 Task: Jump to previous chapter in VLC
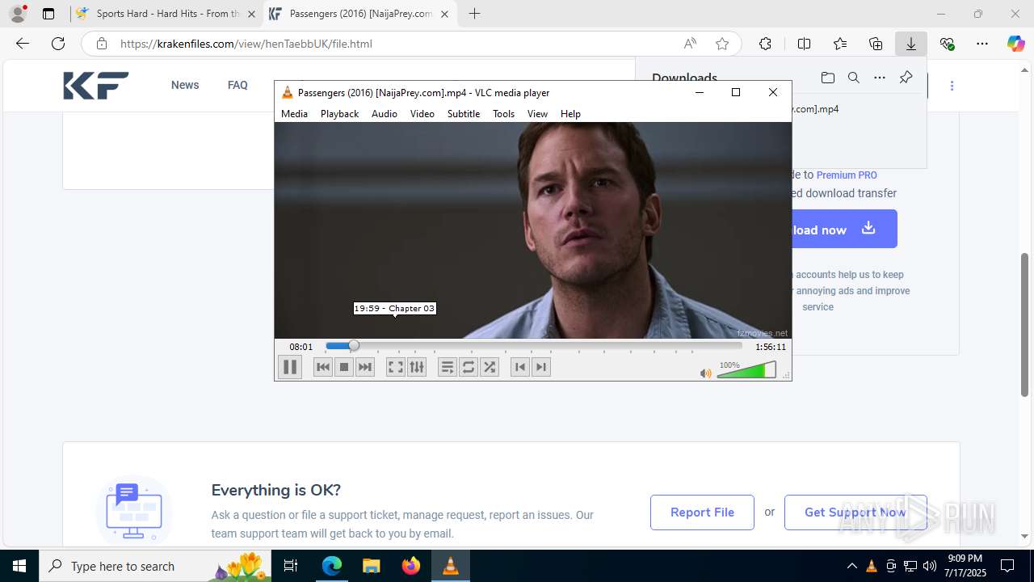coord(520,367)
